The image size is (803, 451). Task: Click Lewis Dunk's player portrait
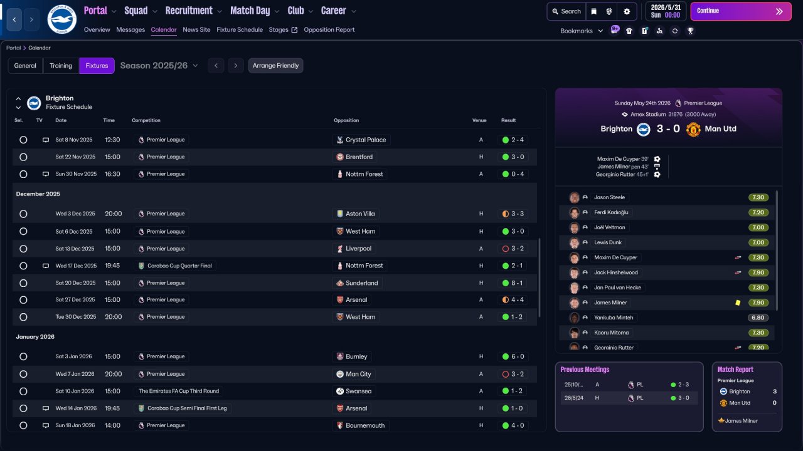[574, 242]
